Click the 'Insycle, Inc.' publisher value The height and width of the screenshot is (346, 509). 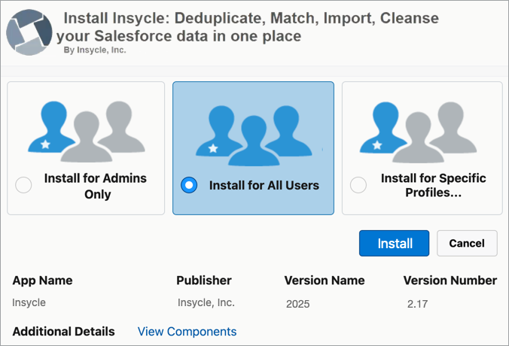coord(206,302)
